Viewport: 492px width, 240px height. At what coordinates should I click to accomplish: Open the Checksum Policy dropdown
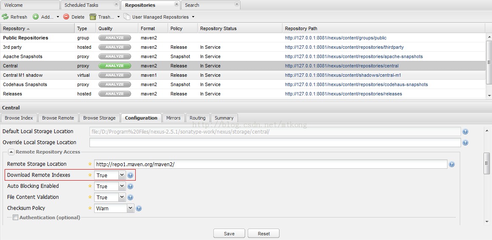point(130,208)
